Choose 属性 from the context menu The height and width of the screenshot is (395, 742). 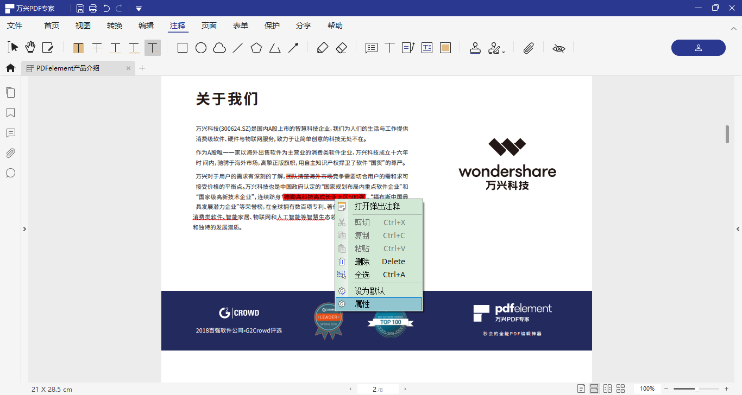click(x=361, y=304)
